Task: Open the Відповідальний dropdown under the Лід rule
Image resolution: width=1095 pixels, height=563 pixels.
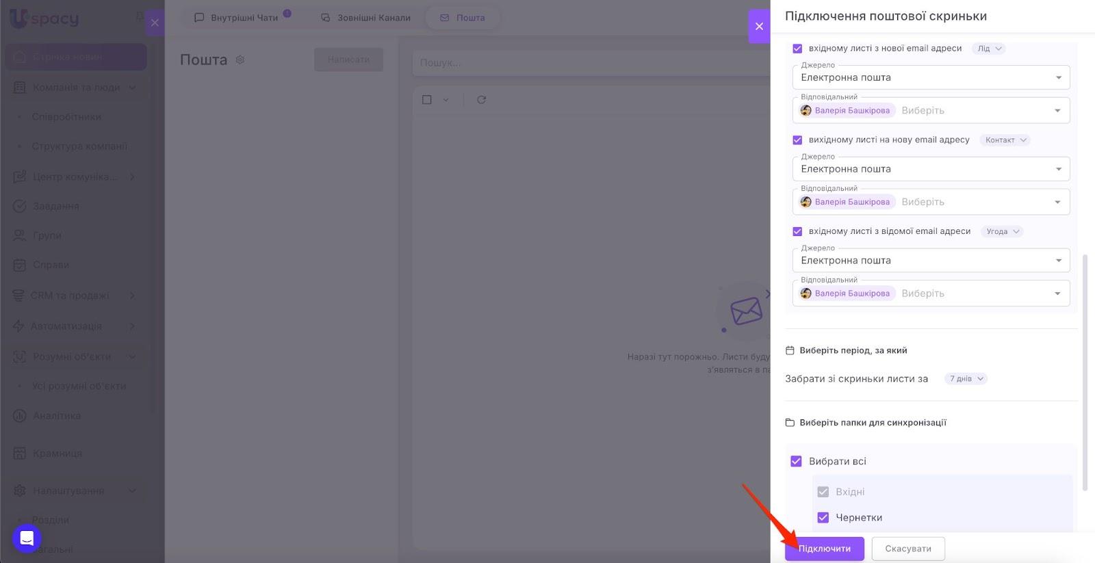Action: [931, 110]
